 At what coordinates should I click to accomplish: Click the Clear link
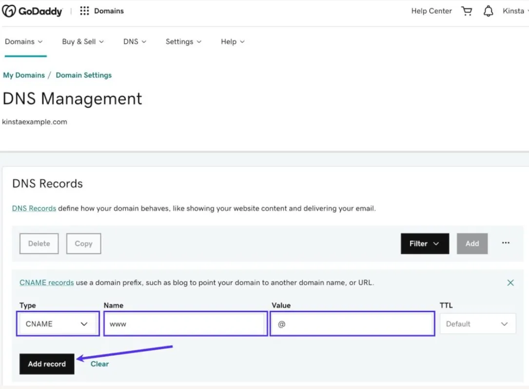[99, 364]
